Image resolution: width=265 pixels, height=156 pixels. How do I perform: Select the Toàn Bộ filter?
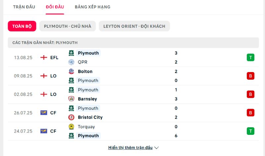coord(22,26)
